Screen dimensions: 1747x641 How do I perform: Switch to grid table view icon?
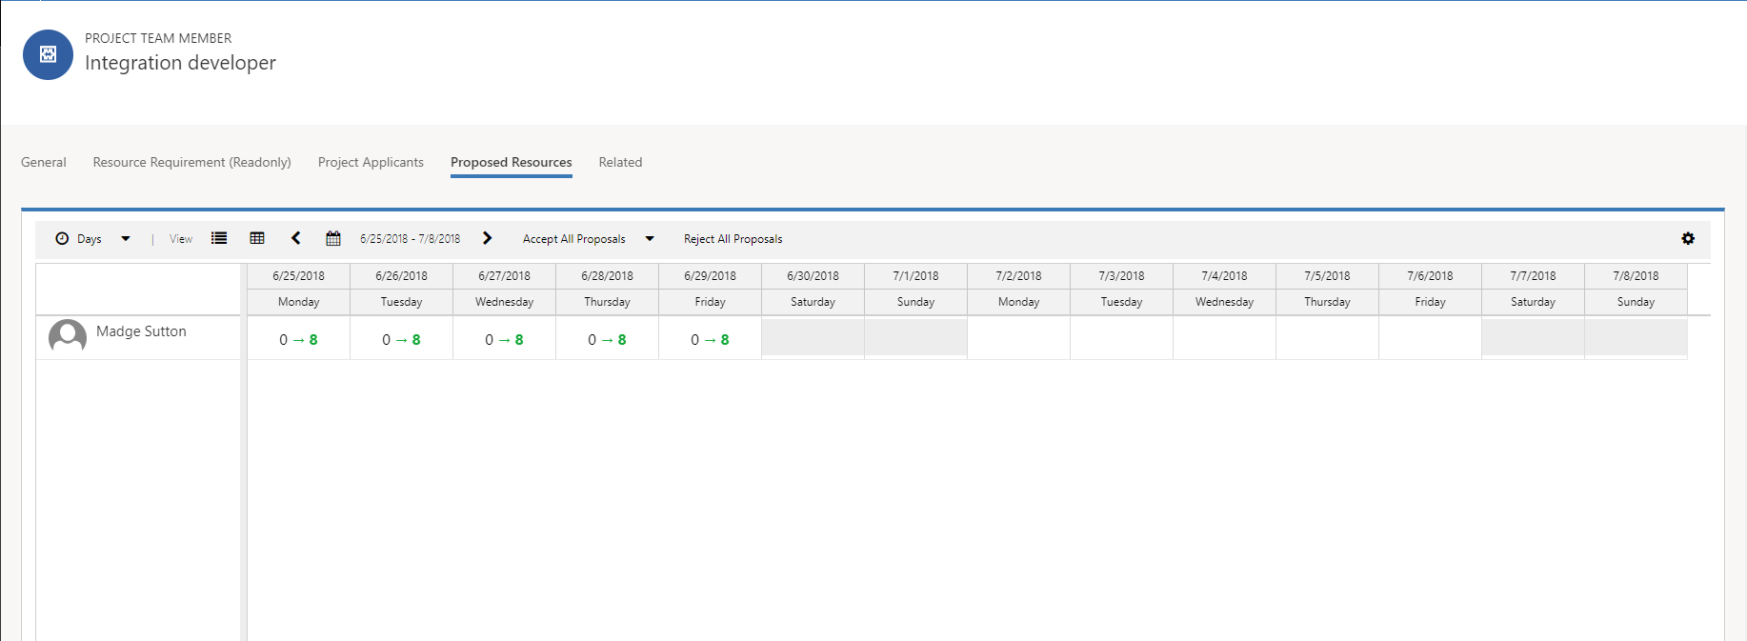257,238
